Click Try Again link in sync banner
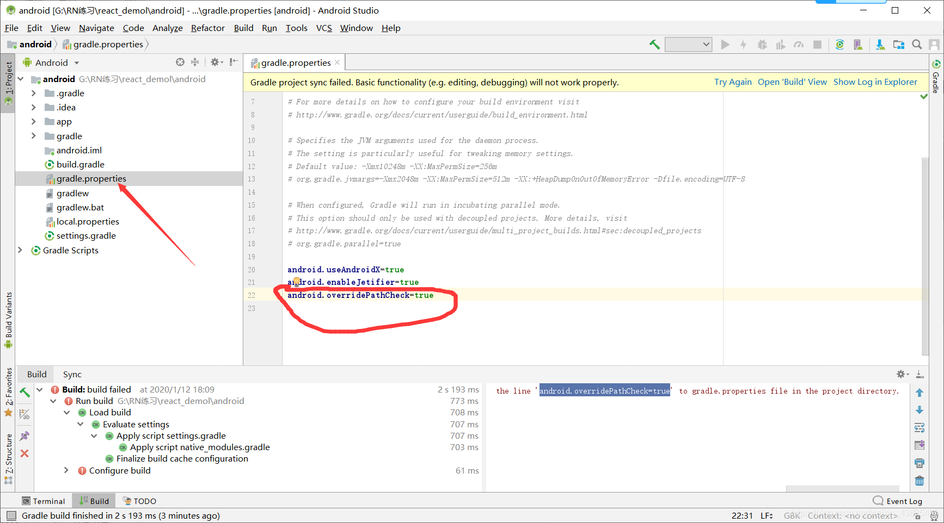 pyautogui.click(x=733, y=82)
